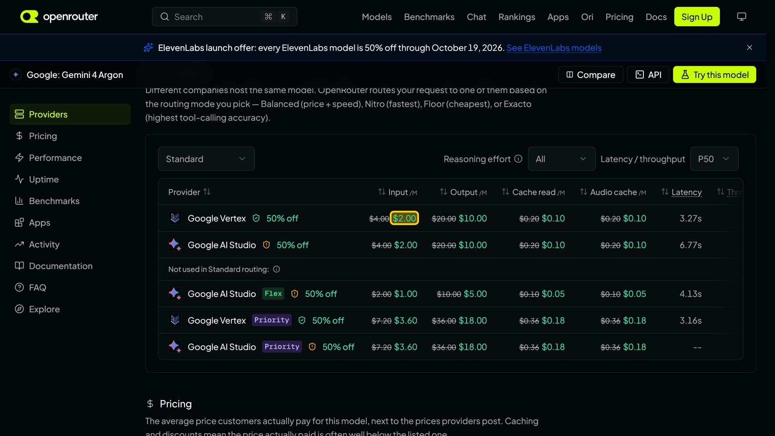775x436 pixels.
Task: Sort by Provider column arrows
Action: point(207,192)
